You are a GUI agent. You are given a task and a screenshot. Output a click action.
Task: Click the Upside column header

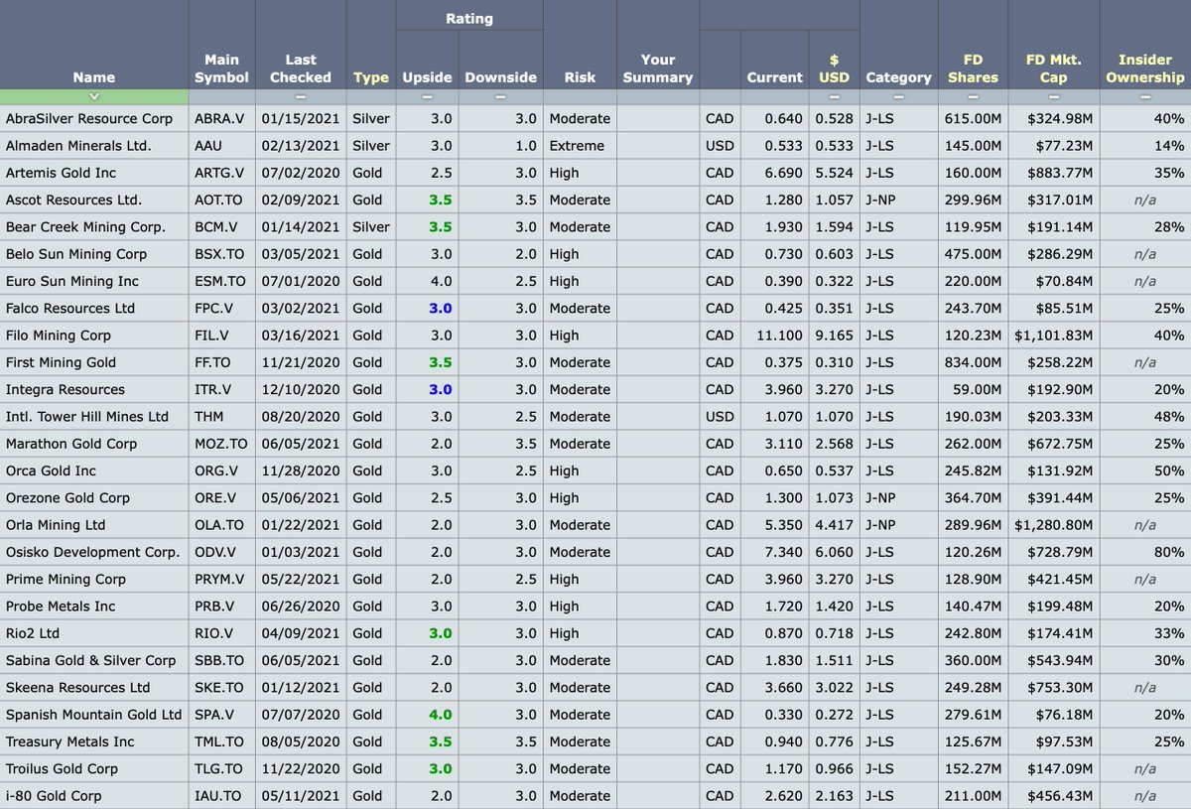point(427,77)
